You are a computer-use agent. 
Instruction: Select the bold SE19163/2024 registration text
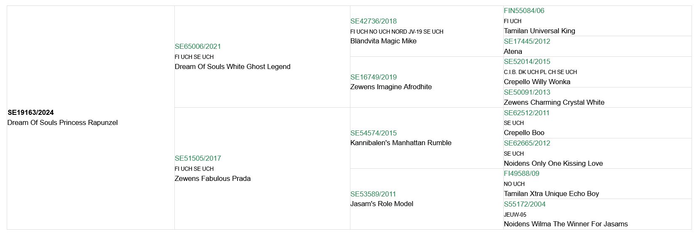[31, 113]
